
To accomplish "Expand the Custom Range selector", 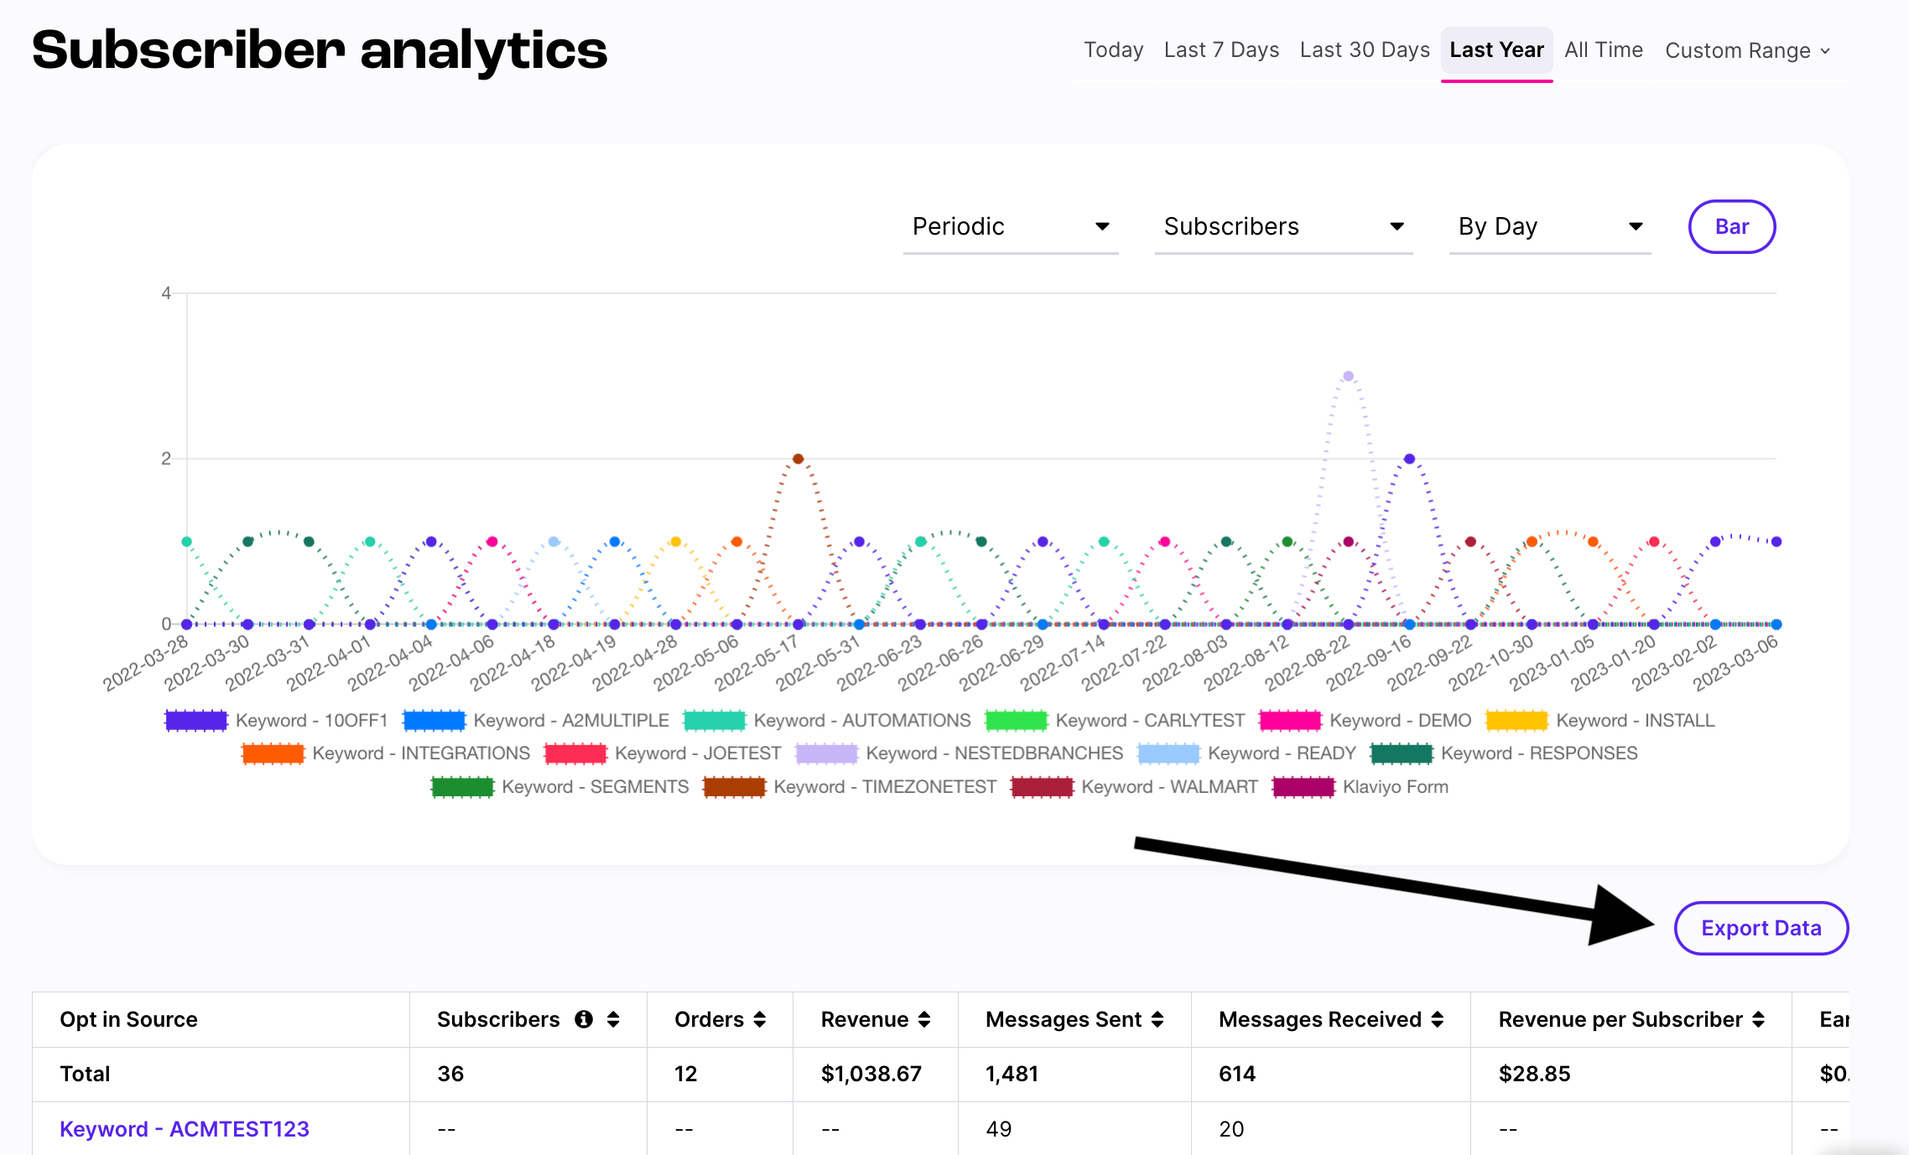I will coord(1746,50).
